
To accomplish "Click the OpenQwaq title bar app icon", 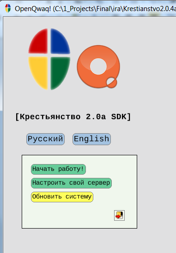I will pos(8,8).
